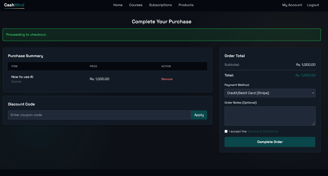Focus the Enter coupon code field

click(99, 115)
